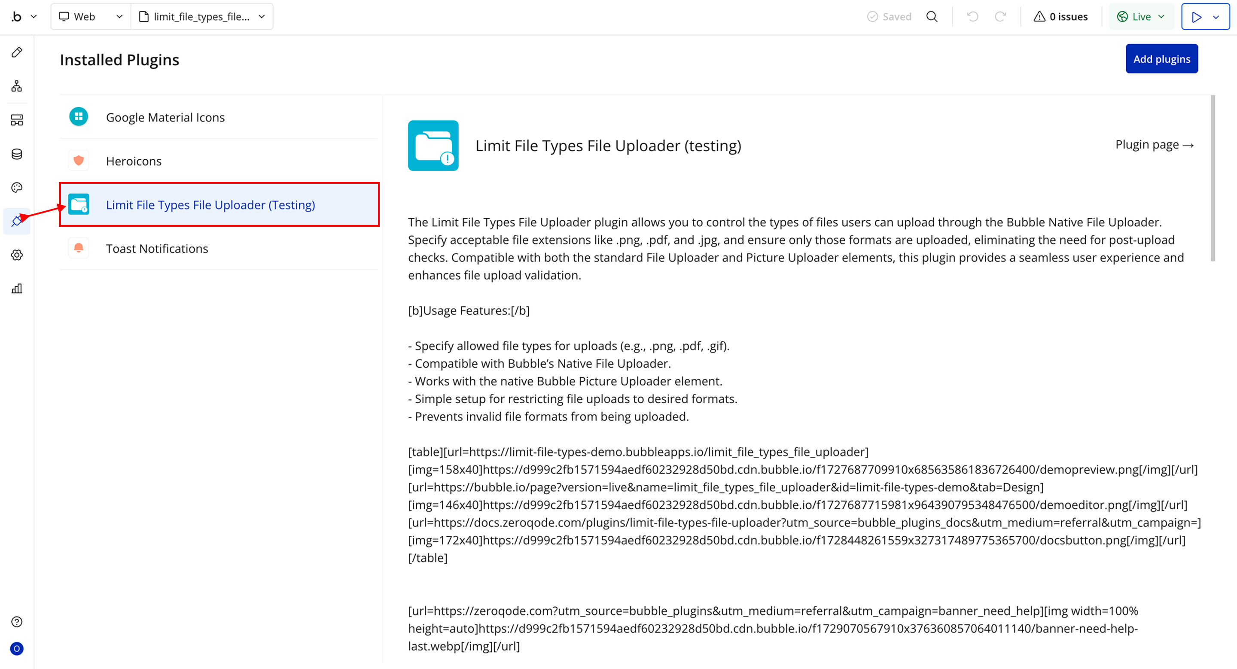
Task: Click the help question mark icon
Action: pyautogui.click(x=17, y=621)
